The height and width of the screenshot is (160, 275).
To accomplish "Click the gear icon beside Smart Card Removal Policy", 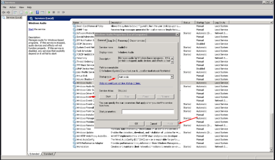I will (74, 26).
